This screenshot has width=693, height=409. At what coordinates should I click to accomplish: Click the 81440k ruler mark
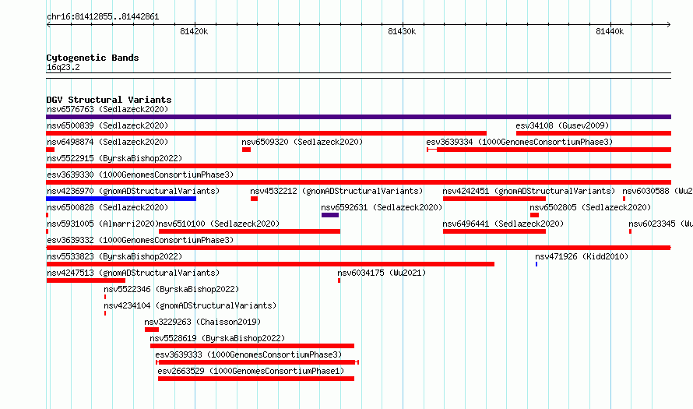pyautogui.click(x=610, y=31)
